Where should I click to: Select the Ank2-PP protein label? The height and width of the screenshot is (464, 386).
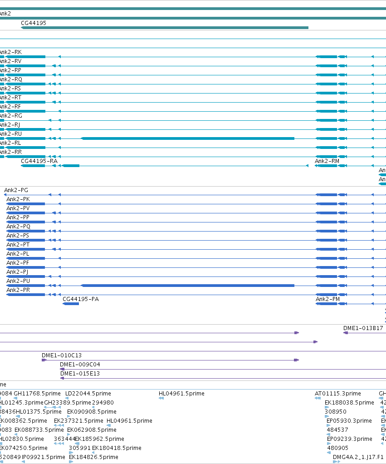(18, 217)
